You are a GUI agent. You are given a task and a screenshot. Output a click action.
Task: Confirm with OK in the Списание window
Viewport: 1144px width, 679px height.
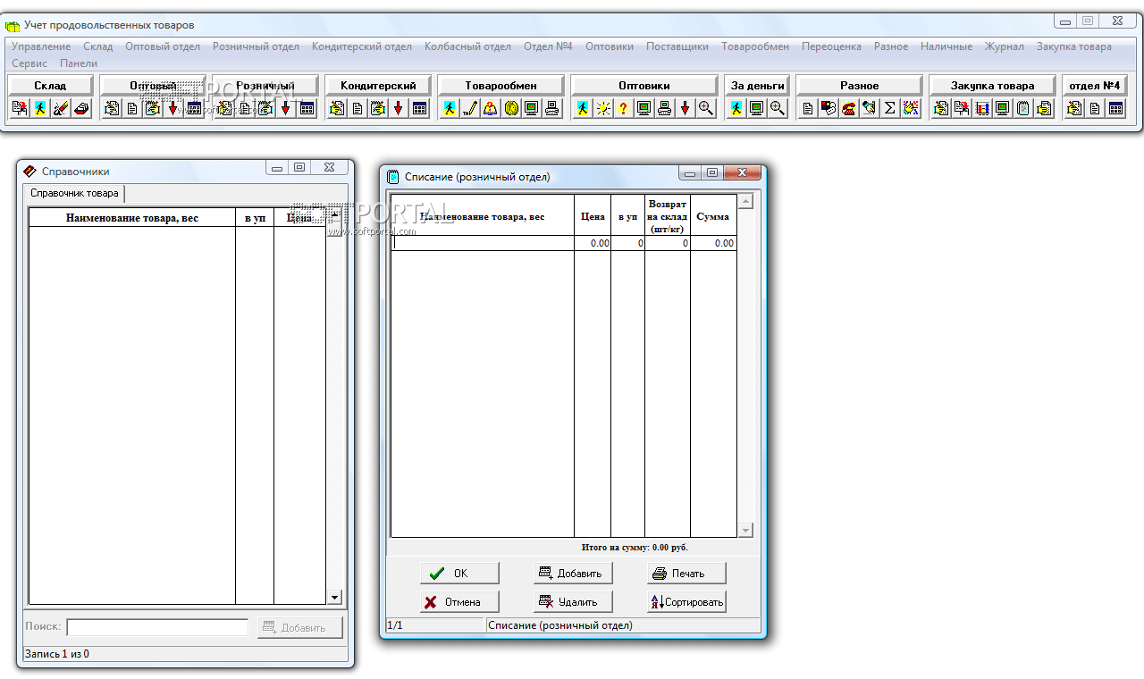click(459, 574)
